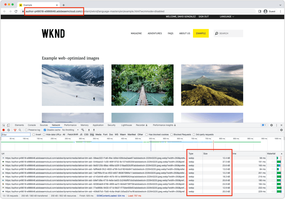The image size is (285, 199).
Task: Toggle the device toolbar icon
Action: tap(8, 125)
